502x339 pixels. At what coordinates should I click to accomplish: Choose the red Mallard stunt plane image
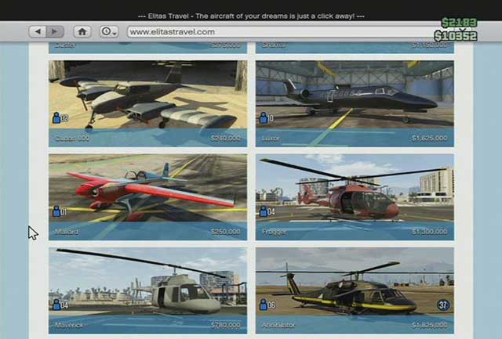click(147, 186)
